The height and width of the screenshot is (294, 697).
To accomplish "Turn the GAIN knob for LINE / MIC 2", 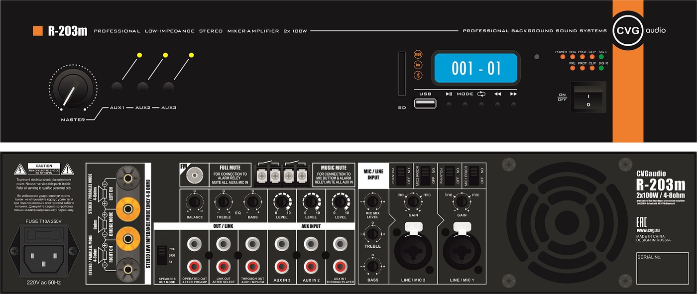I will pos(413,201).
